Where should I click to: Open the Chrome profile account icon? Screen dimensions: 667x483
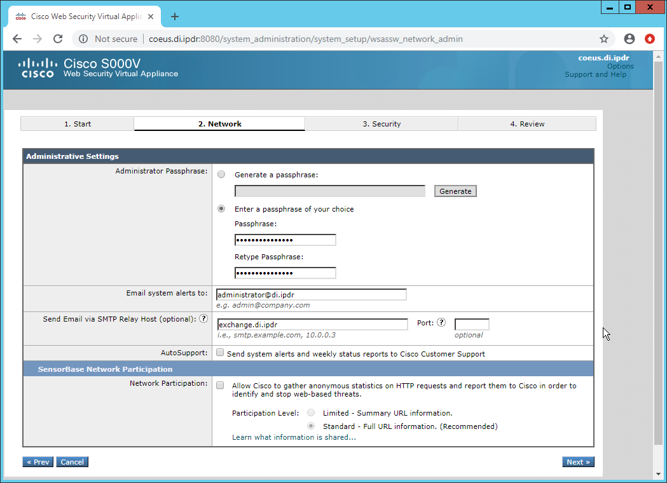[x=629, y=39]
